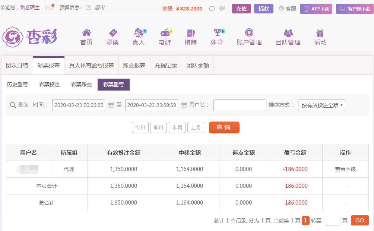Open the 活动 gift icon
Image resolution: width=374 pixels, height=231 pixels.
[x=320, y=33]
